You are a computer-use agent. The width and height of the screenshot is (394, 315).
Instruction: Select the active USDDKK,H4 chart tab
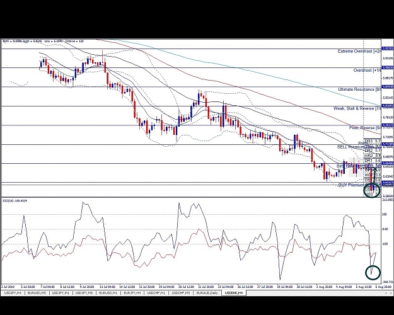(234, 293)
